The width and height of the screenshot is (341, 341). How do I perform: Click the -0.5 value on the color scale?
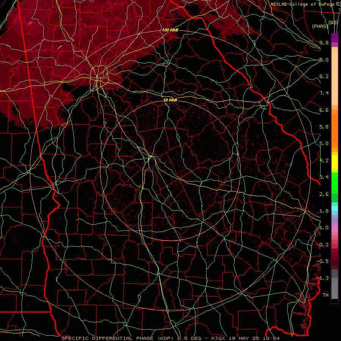(x=322, y=261)
